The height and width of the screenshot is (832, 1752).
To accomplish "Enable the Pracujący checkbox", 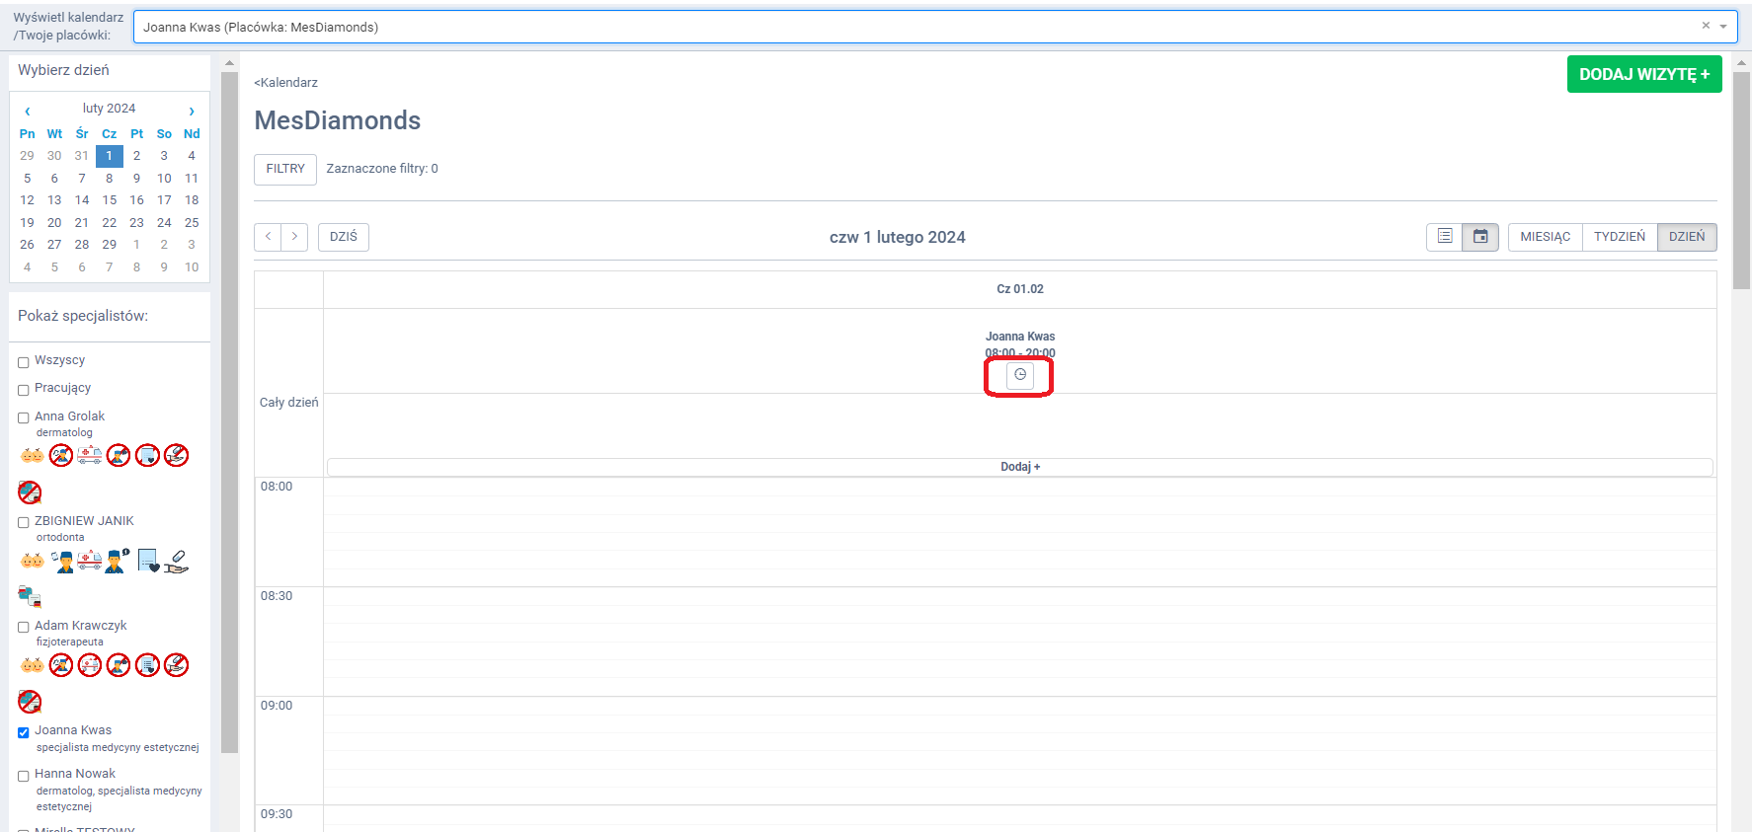I will pos(24,390).
